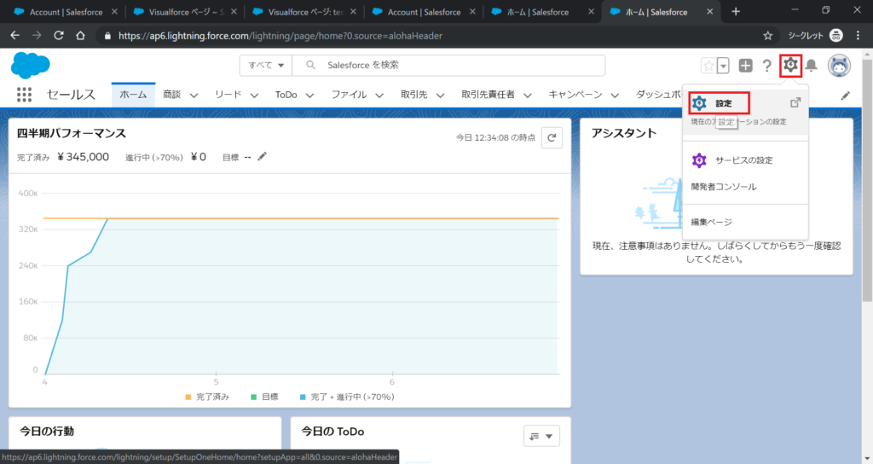Edit the goal with pencil icon
The image size is (873, 464).
point(262,156)
